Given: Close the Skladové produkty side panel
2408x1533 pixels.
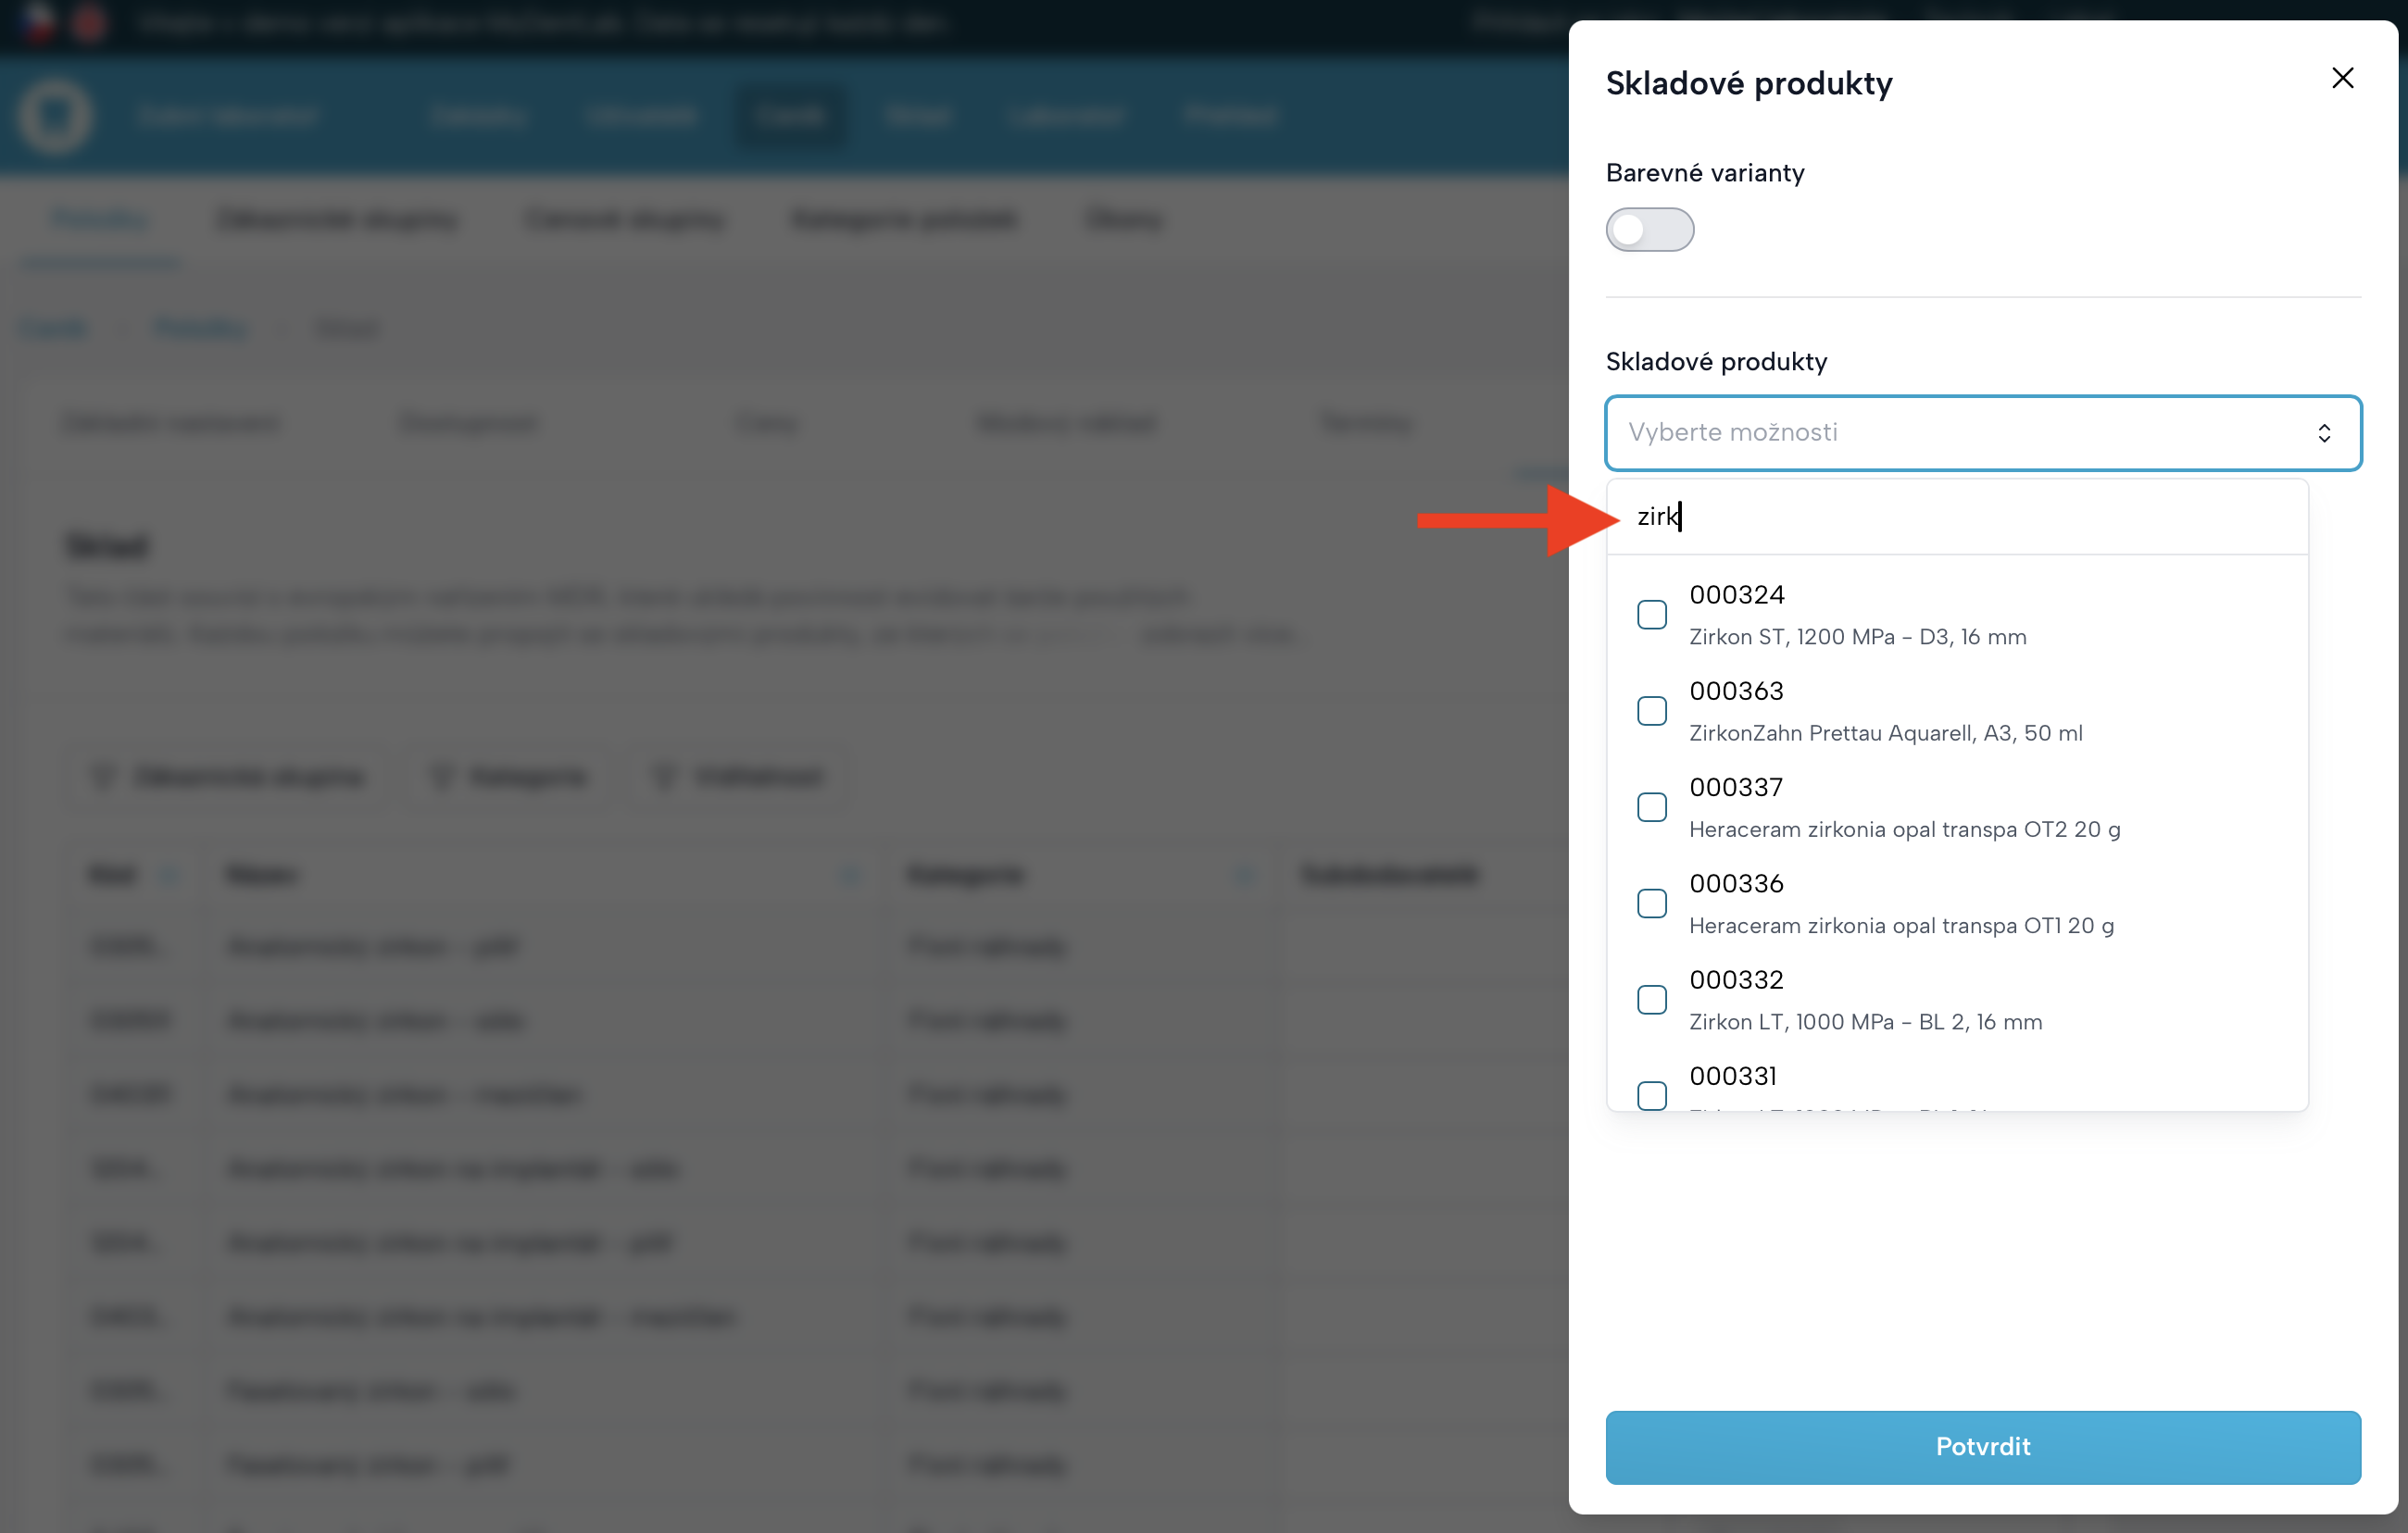Looking at the screenshot, I should 2342,78.
